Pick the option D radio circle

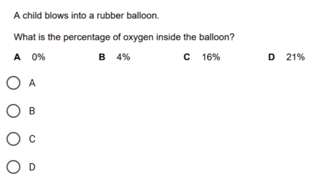[14, 167]
